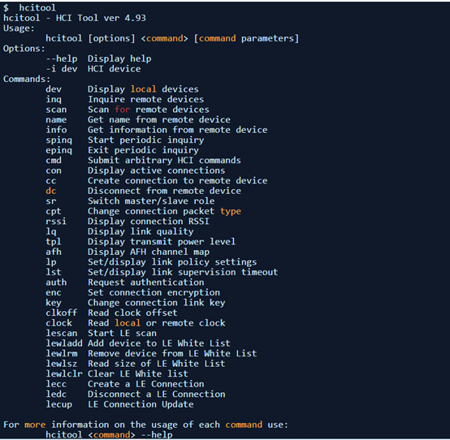Select the '-i dev HCI device' option line
The height and width of the screenshot is (440, 450).
(93, 69)
